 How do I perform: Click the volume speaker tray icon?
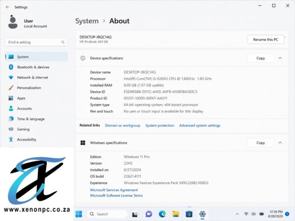[254, 214]
